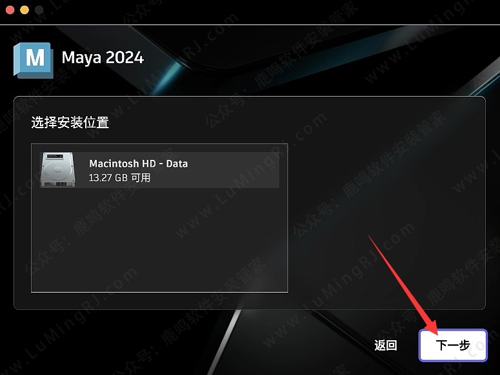The width and height of the screenshot is (500, 375).
Task: Click the Maya blue M logo icon
Action: point(33,60)
